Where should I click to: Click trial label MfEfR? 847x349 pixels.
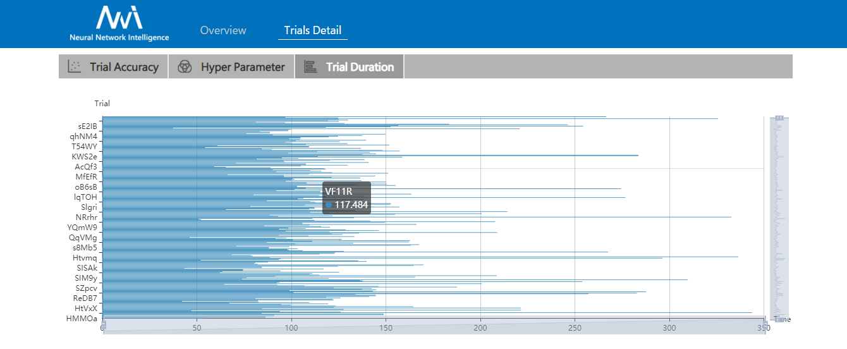pos(86,176)
